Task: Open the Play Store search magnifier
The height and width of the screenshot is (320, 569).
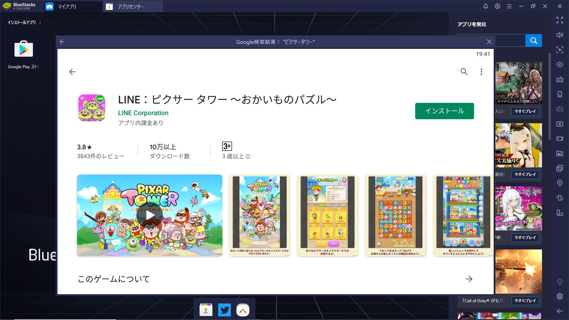Action: [464, 72]
